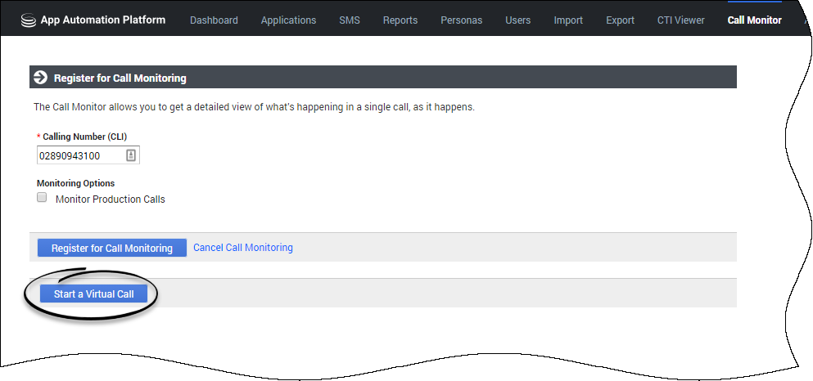Open the Applications menu

click(x=288, y=20)
